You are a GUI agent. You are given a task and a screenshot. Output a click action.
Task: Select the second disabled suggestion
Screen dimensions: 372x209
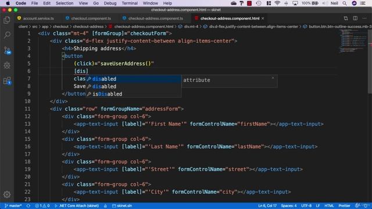134,87
